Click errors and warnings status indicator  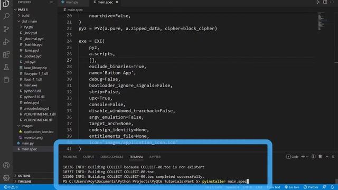point(11,187)
